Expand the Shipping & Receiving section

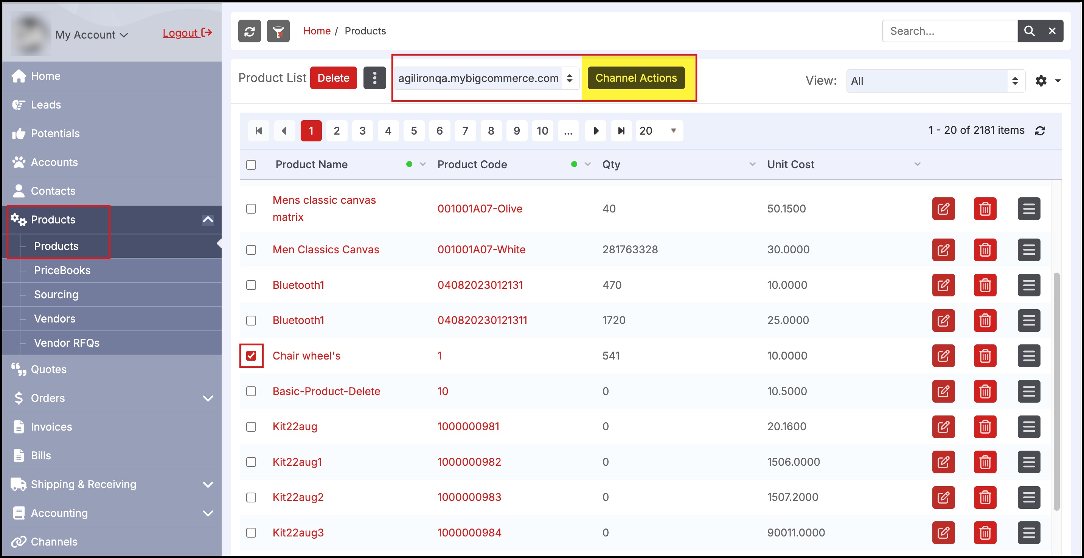(208, 484)
